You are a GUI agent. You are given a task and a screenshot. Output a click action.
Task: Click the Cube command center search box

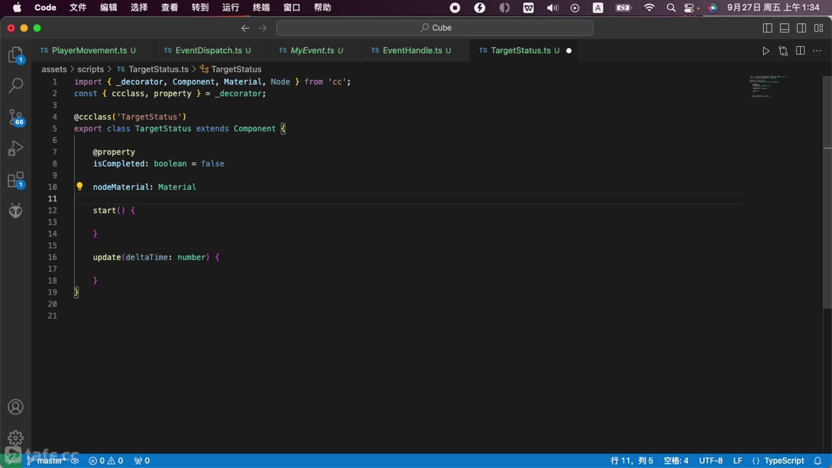tap(435, 28)
